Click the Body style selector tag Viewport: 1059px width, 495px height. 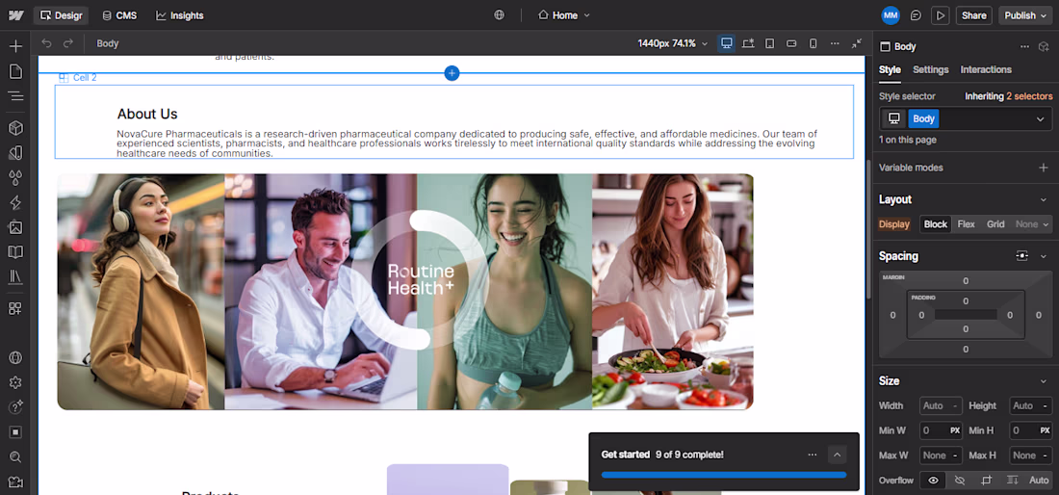point(923,118)
